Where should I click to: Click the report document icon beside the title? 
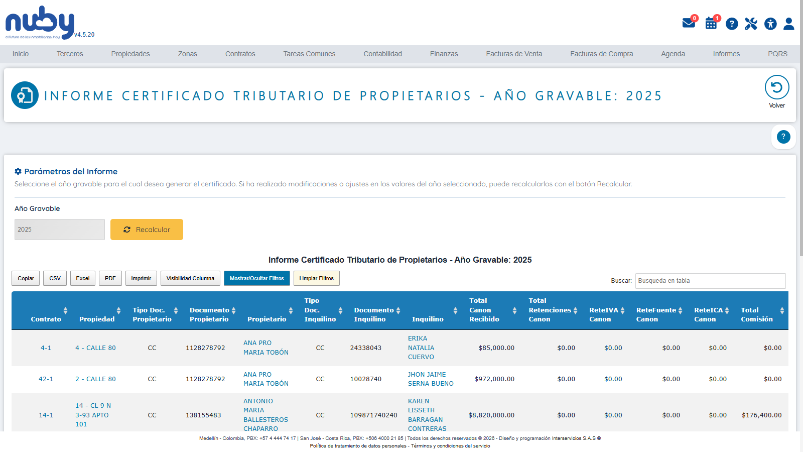25,95
